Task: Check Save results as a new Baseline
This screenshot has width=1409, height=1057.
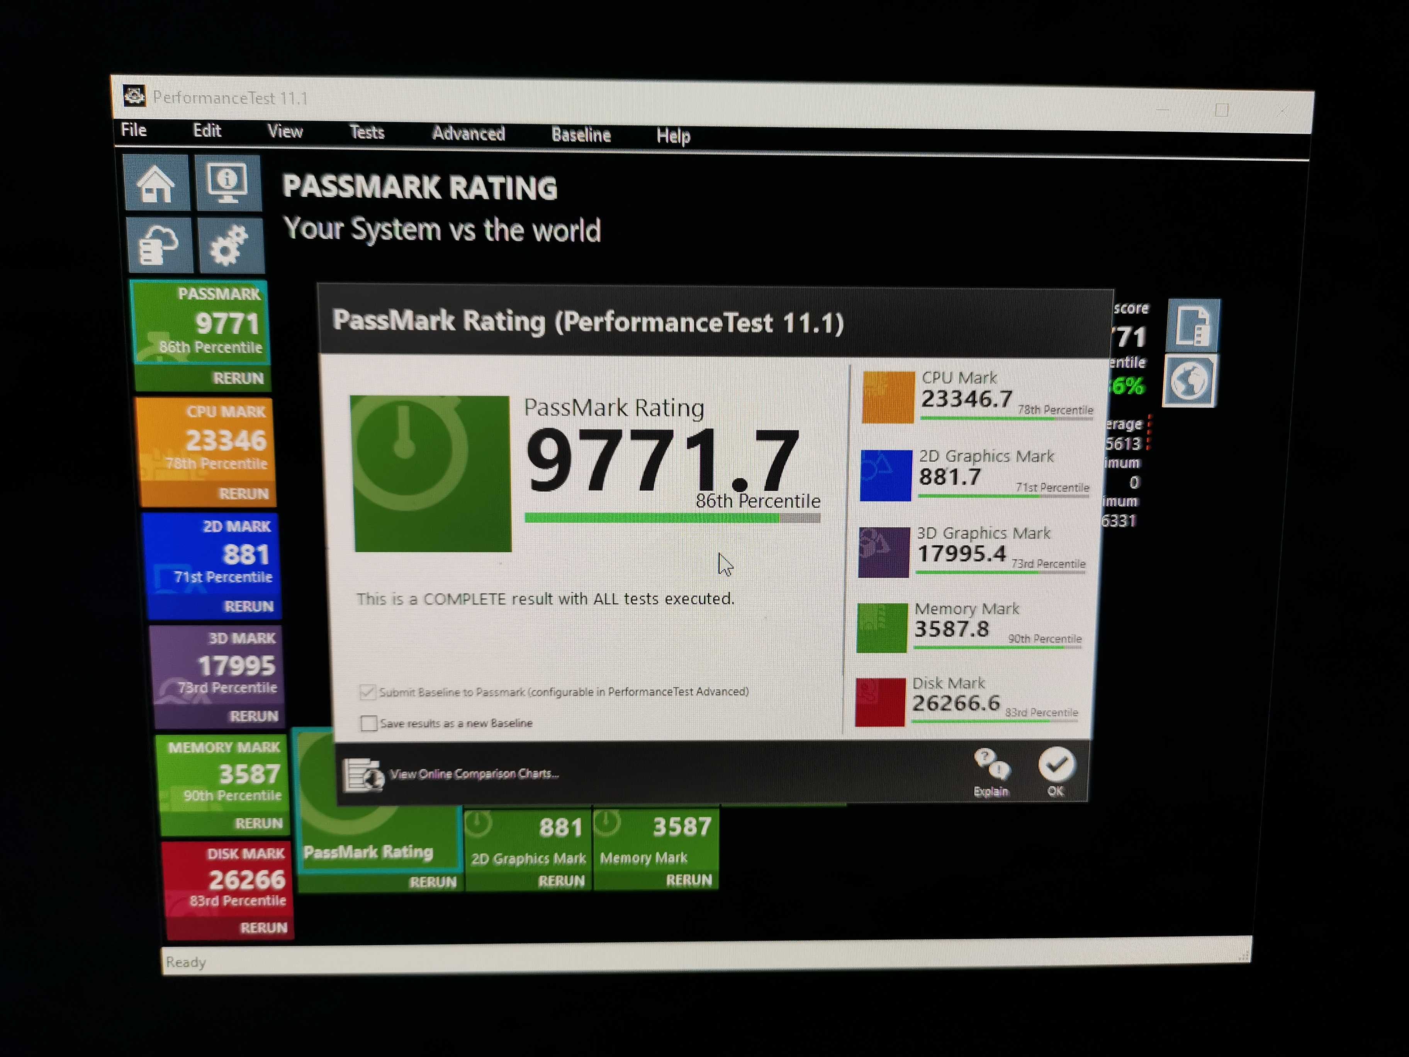Action: point(368,723)
